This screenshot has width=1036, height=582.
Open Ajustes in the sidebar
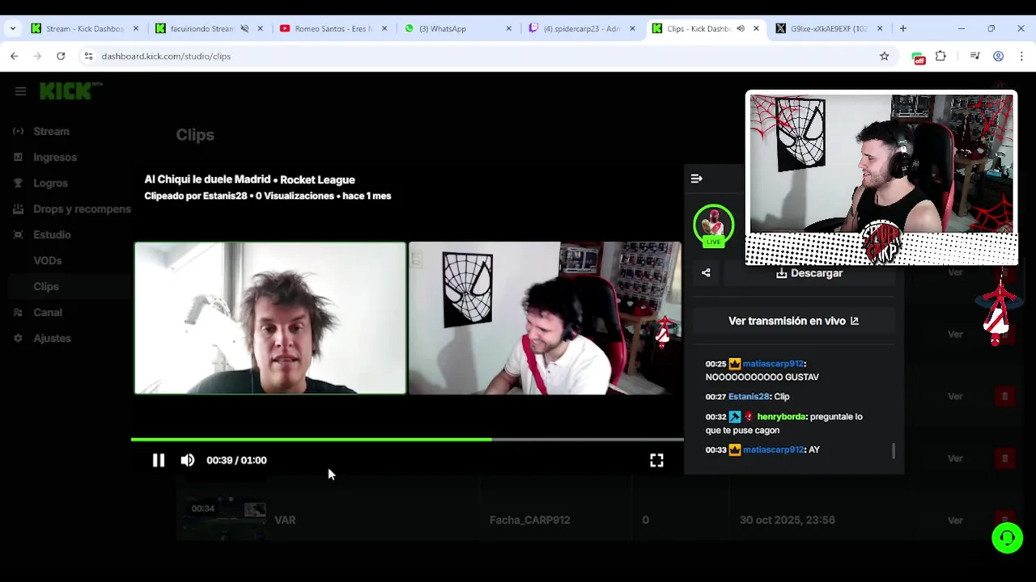coord(52,338)
